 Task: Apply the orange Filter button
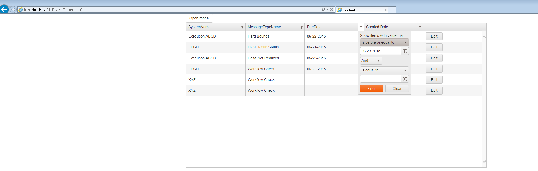[x=372, y=89]
